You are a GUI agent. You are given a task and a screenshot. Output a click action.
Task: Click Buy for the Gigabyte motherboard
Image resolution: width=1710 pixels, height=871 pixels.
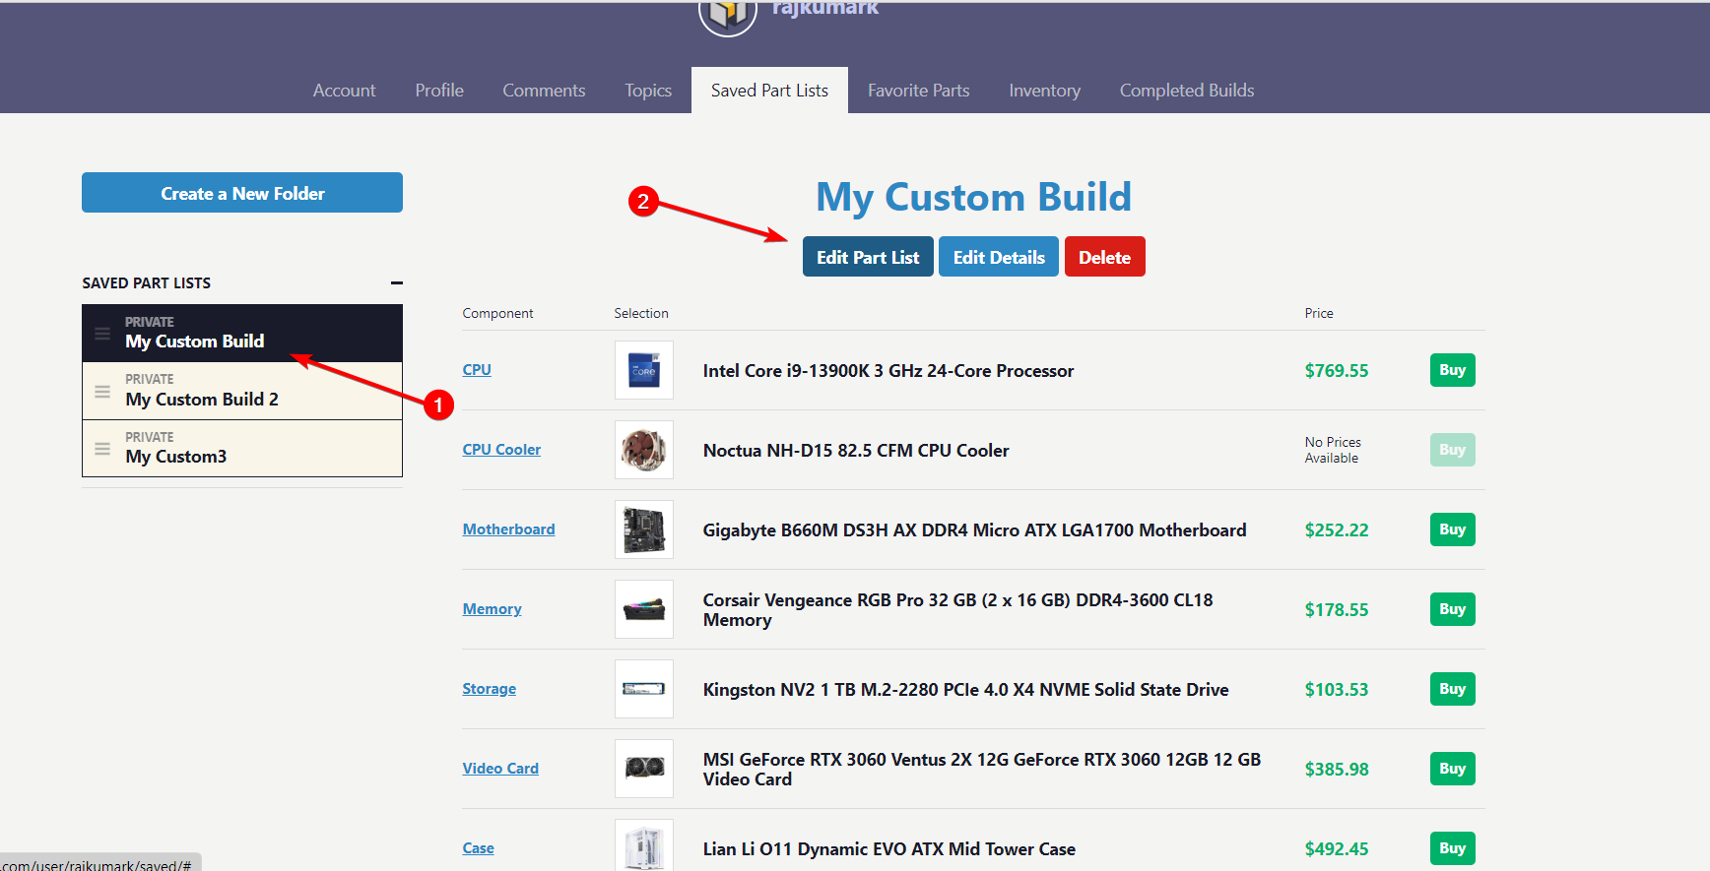point(1453,529)
